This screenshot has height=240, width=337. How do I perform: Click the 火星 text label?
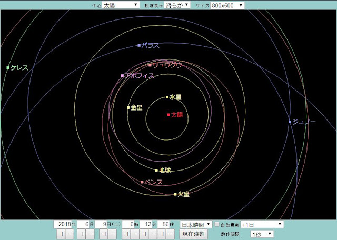pos(184,194)
